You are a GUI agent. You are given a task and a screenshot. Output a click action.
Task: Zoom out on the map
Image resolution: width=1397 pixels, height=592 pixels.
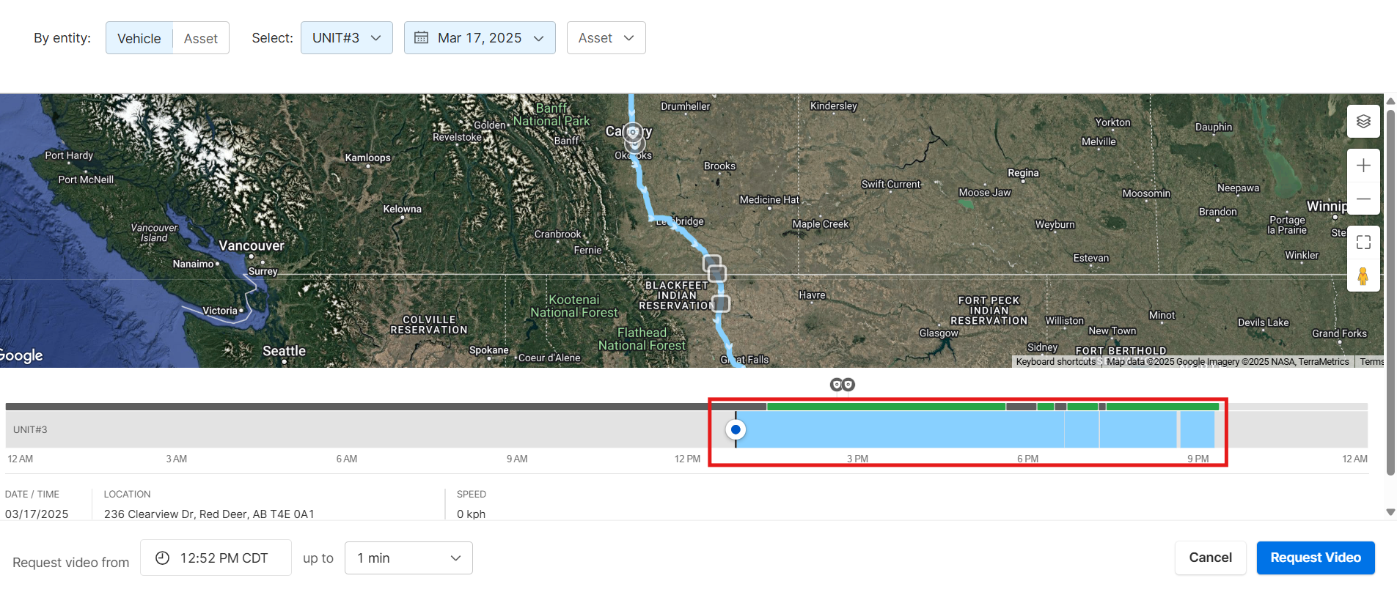click(x=1363, y=199)
